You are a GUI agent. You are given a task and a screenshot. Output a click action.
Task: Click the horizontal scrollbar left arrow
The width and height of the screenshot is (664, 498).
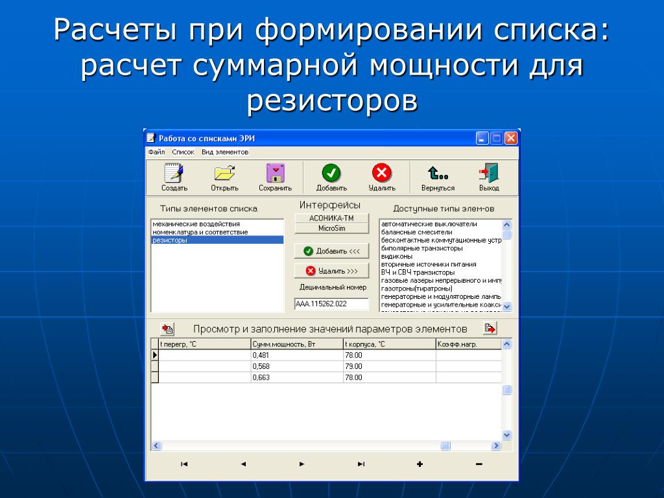[x=156, y=445]
